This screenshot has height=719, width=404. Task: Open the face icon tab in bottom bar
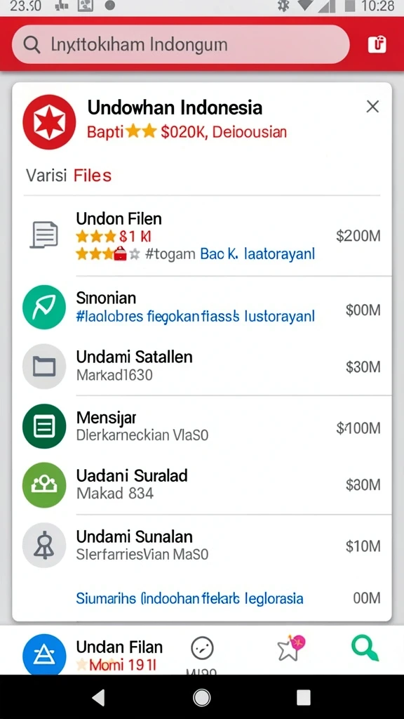(202, 648)
